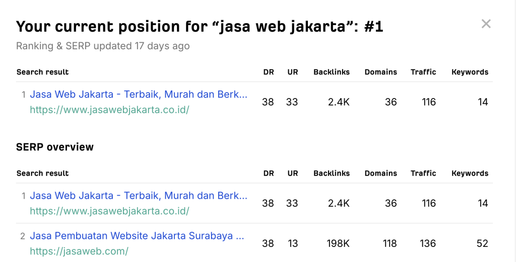Close the current position dialog

(x=486, y=24)
